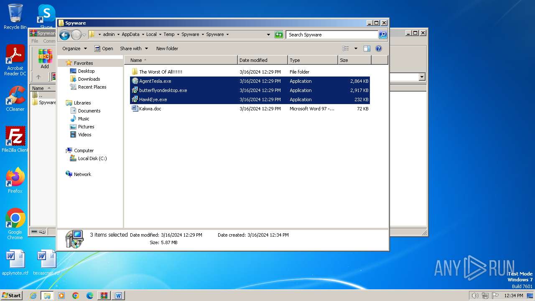Click the Add button in WinRAR toolbar
Viewport: 535px width, 301px height.
45,59
